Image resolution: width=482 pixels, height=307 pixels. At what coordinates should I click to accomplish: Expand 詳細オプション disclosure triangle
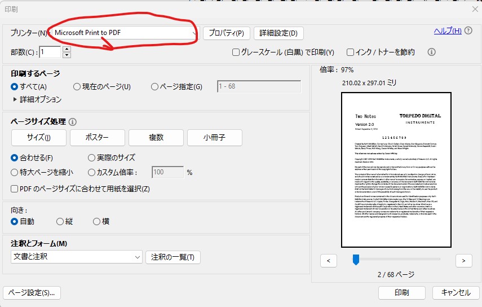(x=15, y=99)
